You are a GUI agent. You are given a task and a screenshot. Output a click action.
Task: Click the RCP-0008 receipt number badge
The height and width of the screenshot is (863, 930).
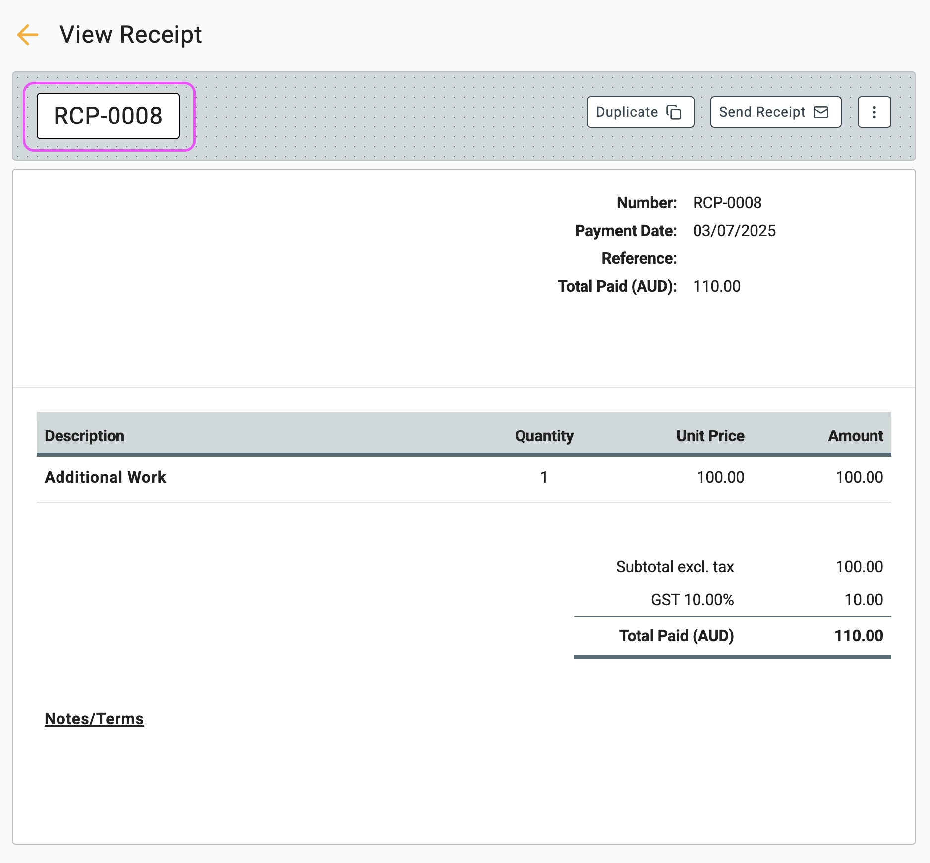click(x=109, y=116)
